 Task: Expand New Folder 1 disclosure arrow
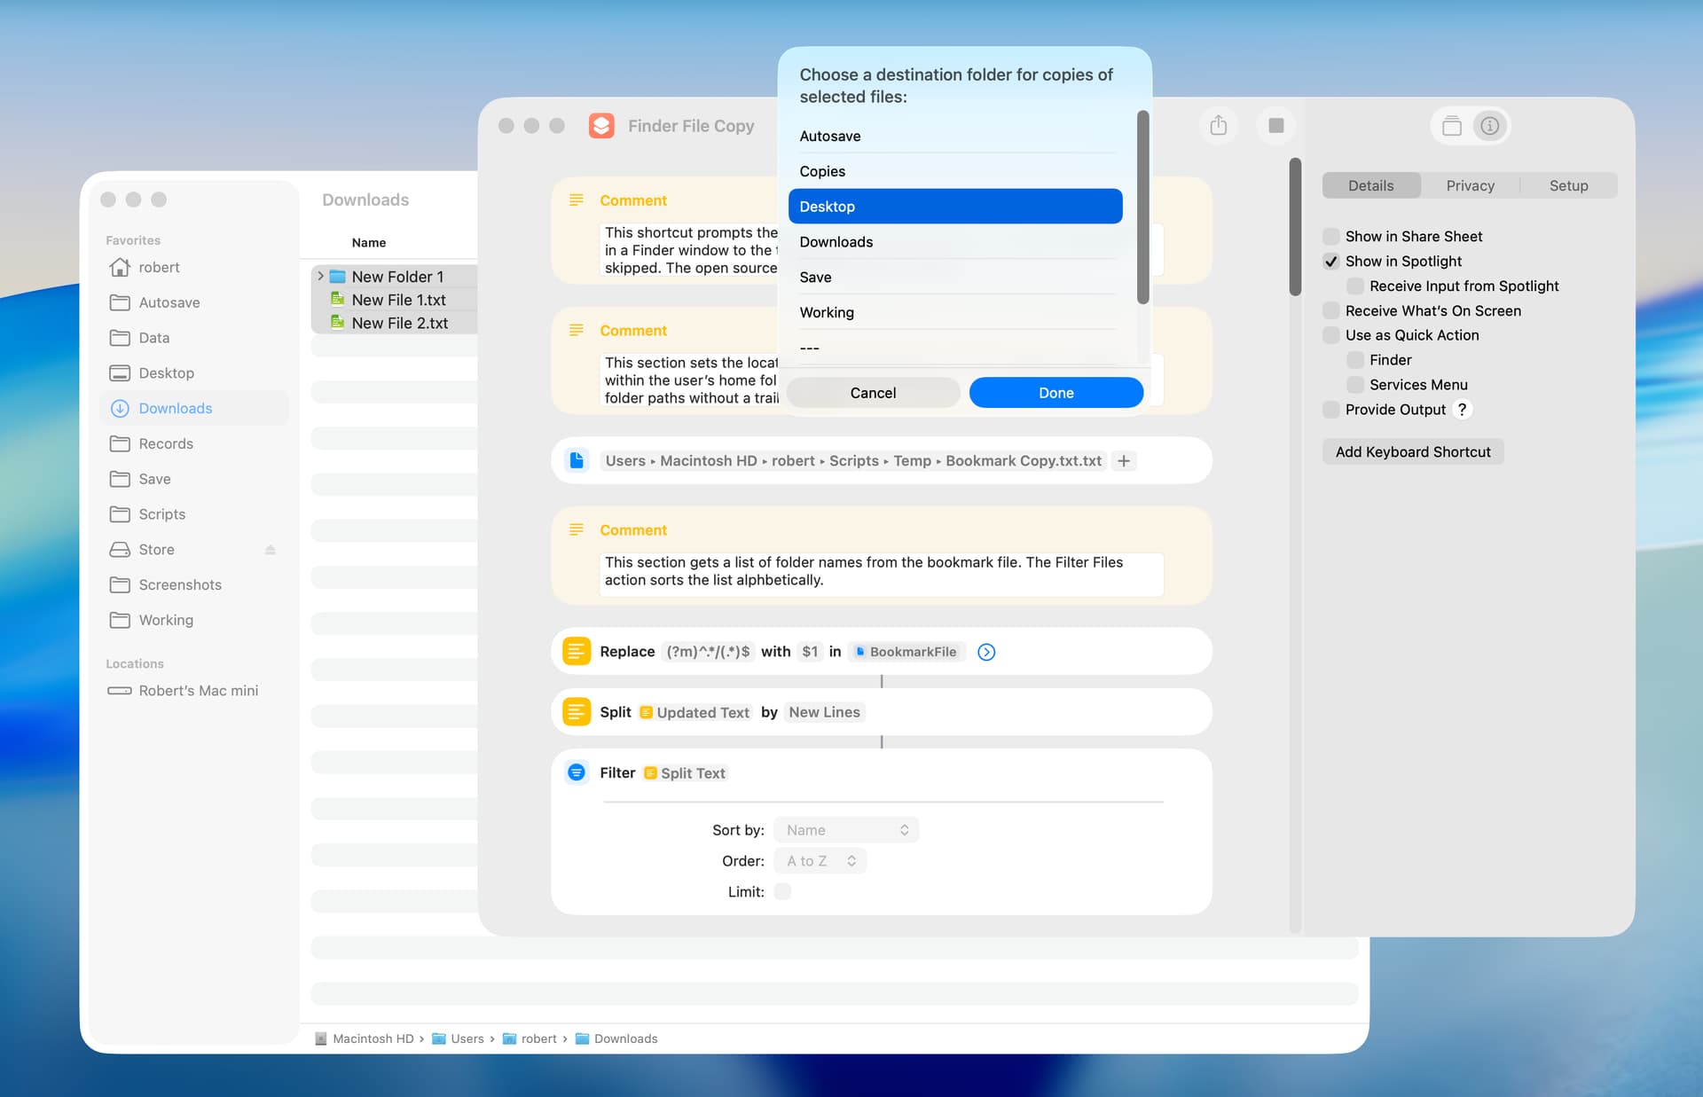(x=321, y=277)
